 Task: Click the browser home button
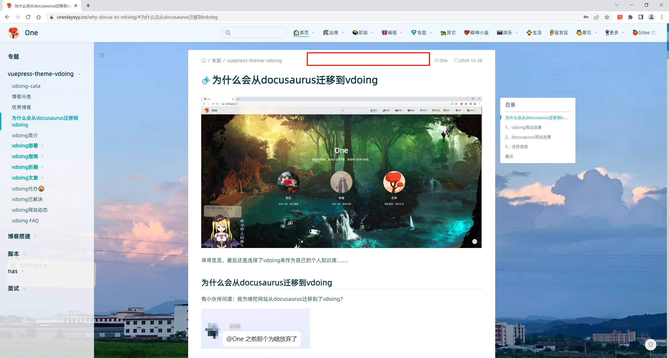39,17
